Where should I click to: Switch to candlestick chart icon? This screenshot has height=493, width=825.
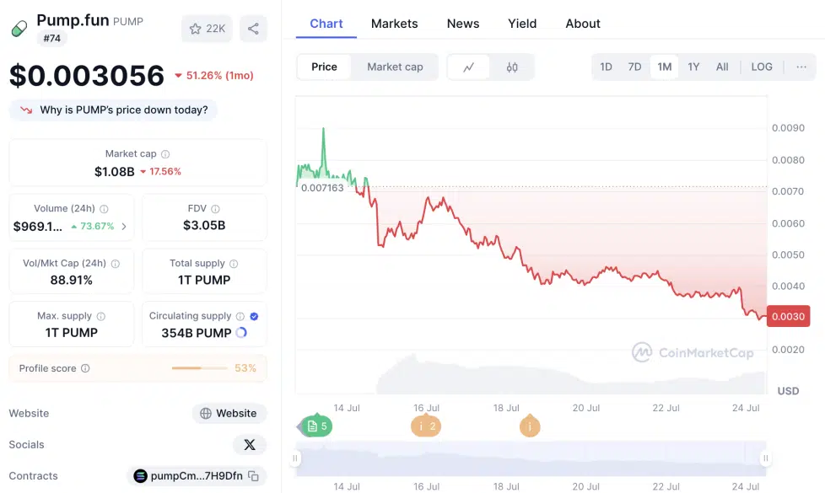click(x=512, y=67)
